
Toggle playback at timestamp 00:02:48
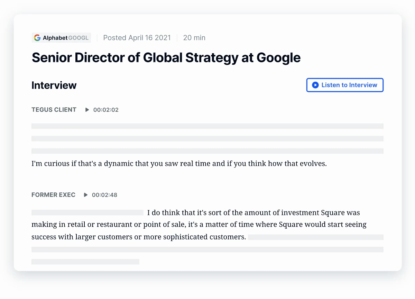tap(104, 195)
